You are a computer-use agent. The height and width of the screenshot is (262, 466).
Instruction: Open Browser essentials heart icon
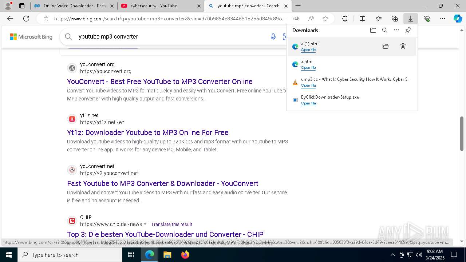427,19
